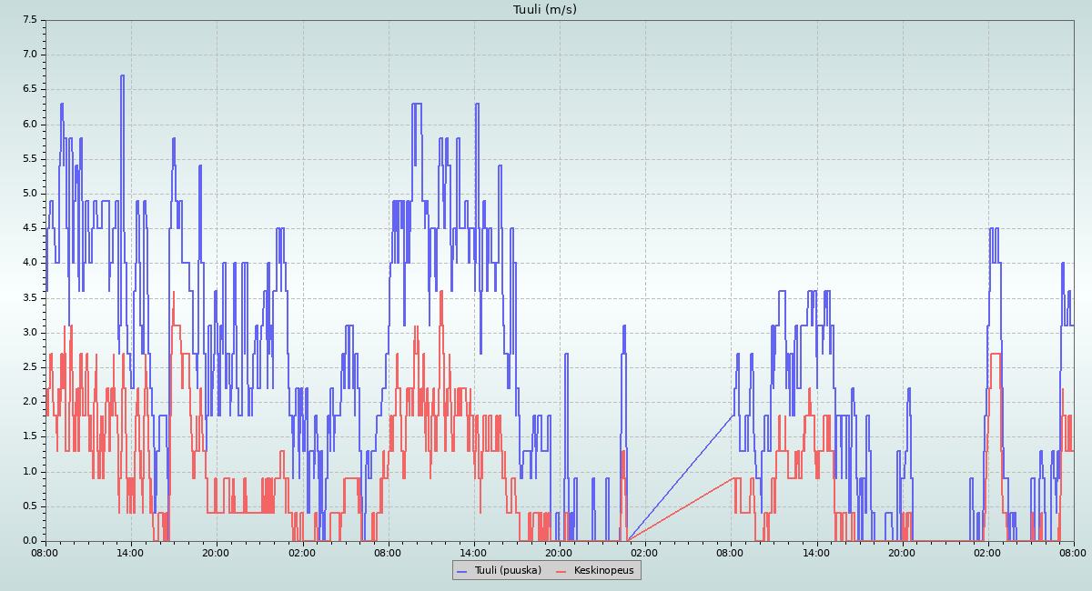
Task: Click the first 20:00 label on the time axis
Action: click(216, 552)
